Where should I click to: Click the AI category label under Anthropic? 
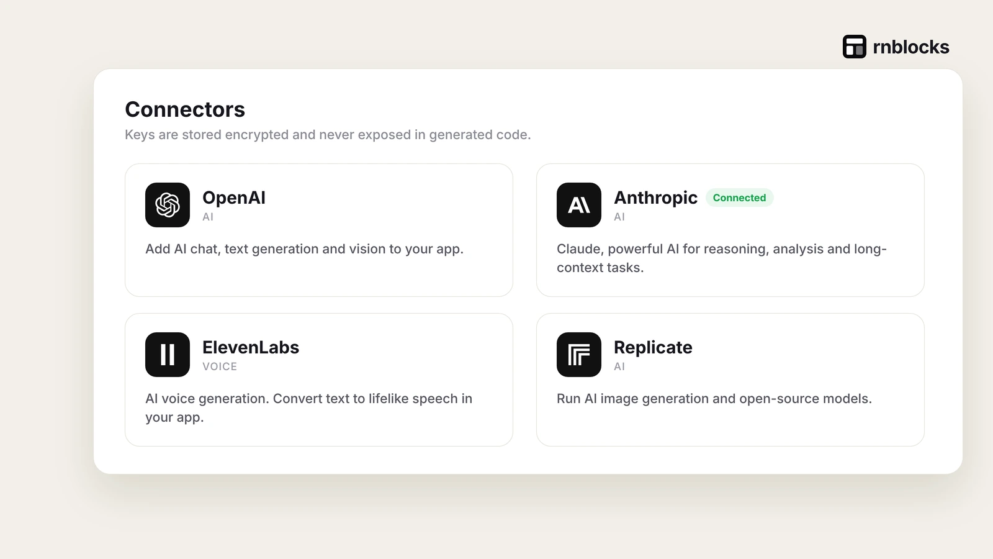coord(619,217)
